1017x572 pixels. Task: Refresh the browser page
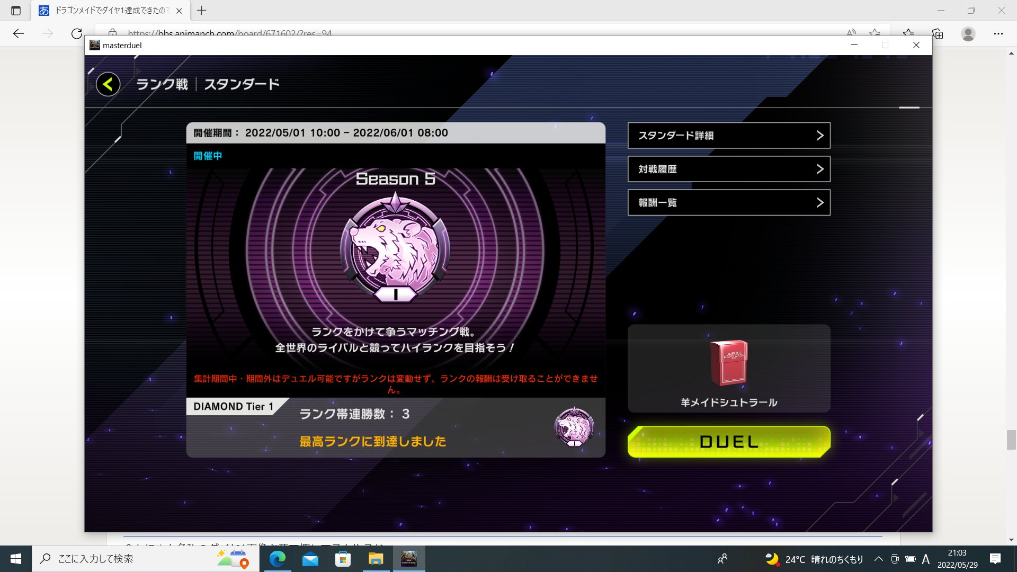coord(77,34)
